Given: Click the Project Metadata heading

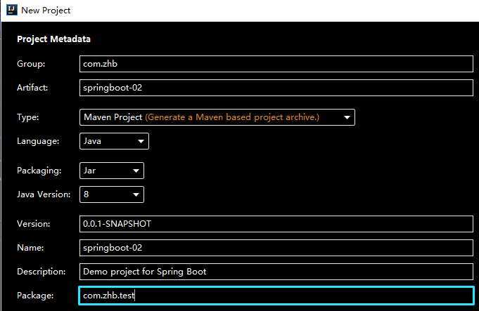Looking at the screenshot, I should (53, 39).
